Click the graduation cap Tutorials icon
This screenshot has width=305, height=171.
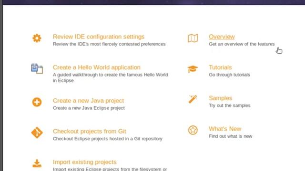coord(193,69)
